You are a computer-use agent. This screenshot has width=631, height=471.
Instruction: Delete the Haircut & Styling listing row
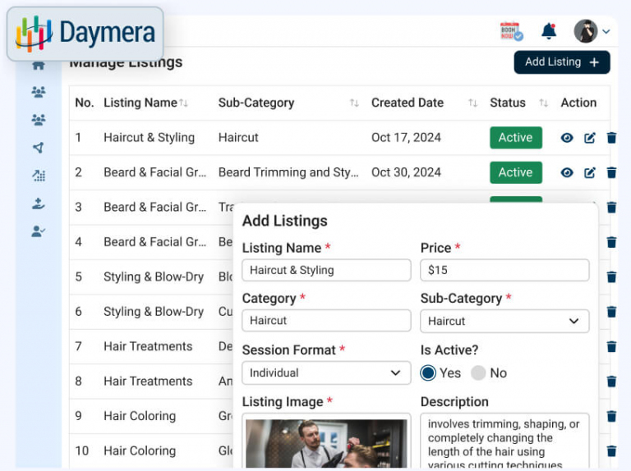[611, 138]
